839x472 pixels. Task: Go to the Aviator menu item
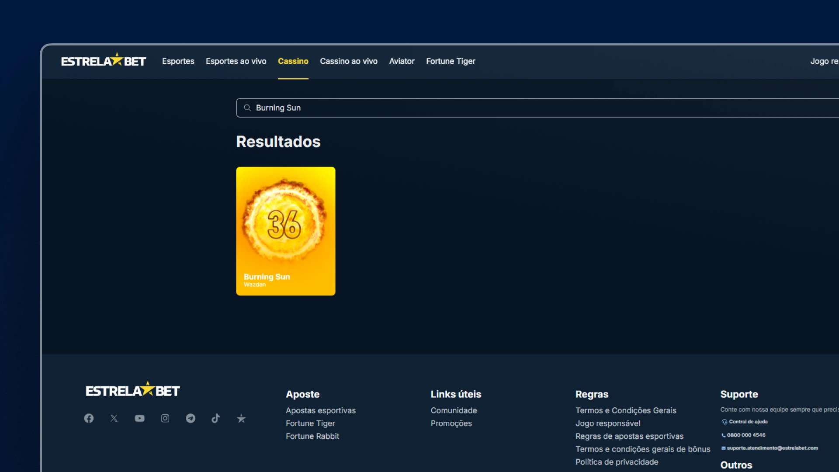point(402,61)
